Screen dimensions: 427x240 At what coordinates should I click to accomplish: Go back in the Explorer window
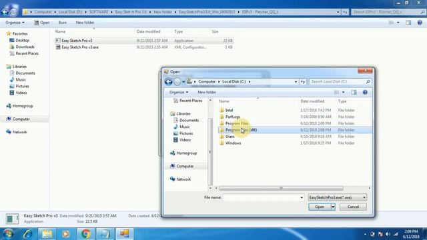[x=5, y=12]
